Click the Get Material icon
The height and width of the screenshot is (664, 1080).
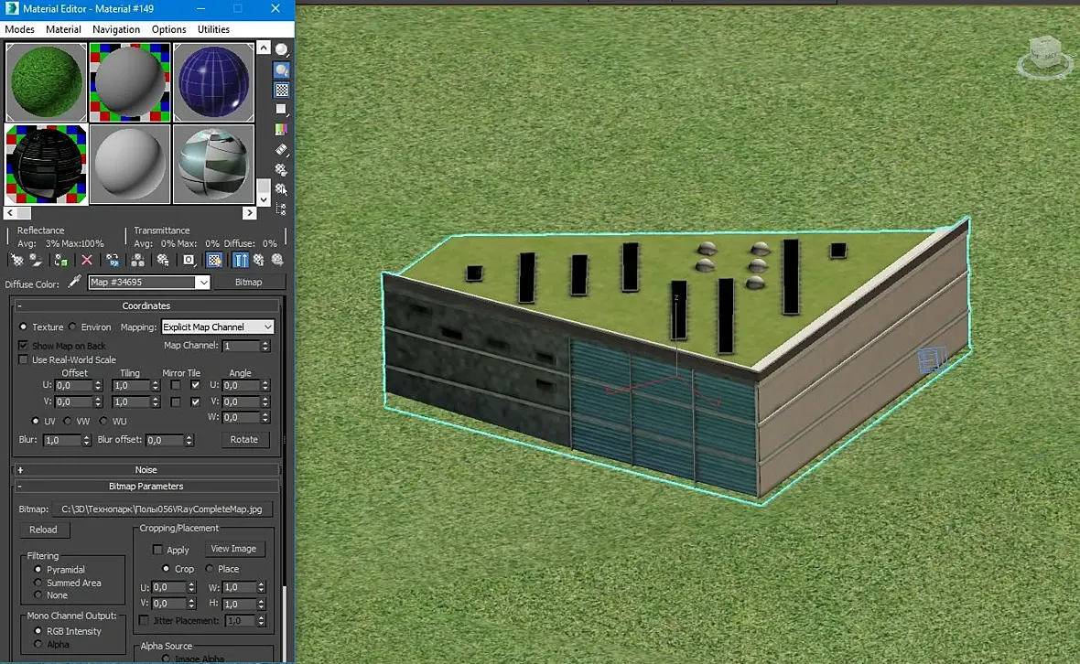[16, 260]
